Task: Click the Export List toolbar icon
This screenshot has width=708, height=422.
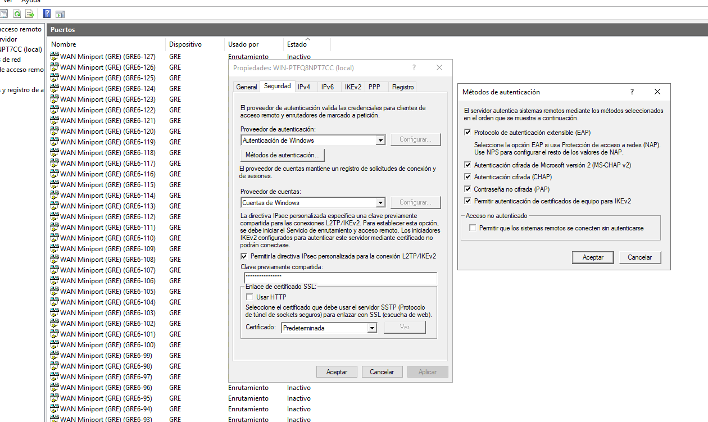Action: 30,13
